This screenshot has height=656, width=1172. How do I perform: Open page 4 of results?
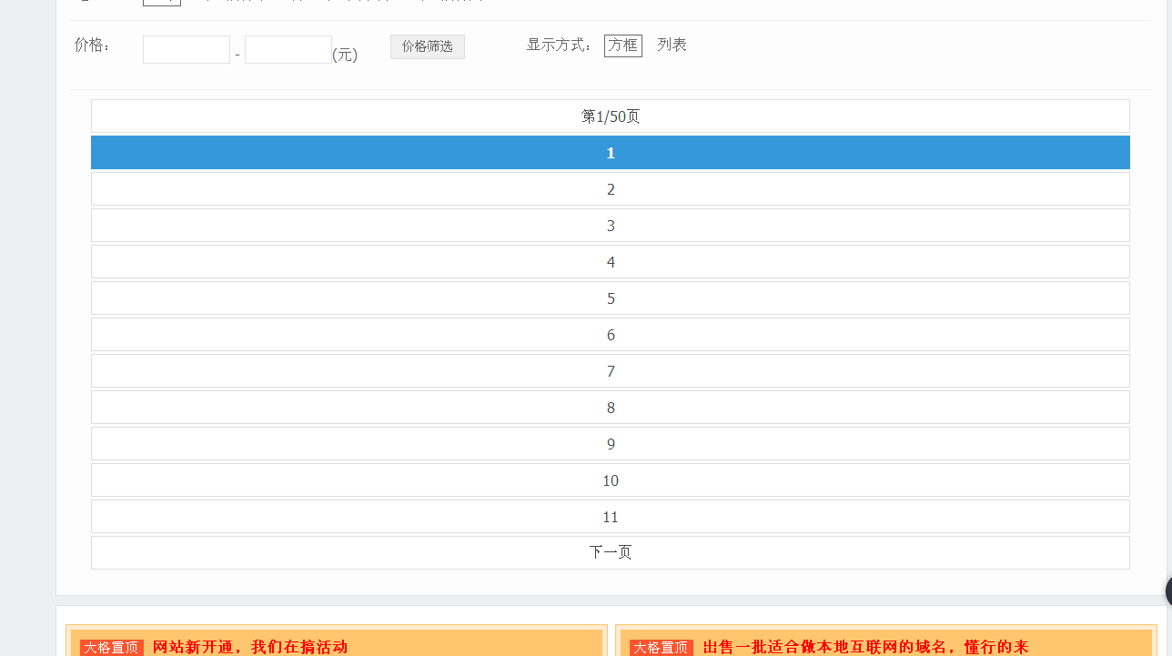[x=610, y=262]
